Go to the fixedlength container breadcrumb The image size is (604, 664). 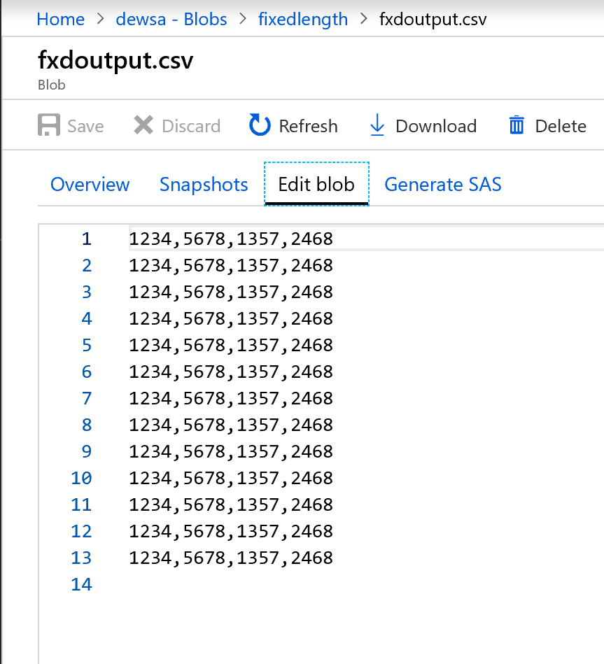click(x=302, y=19)
